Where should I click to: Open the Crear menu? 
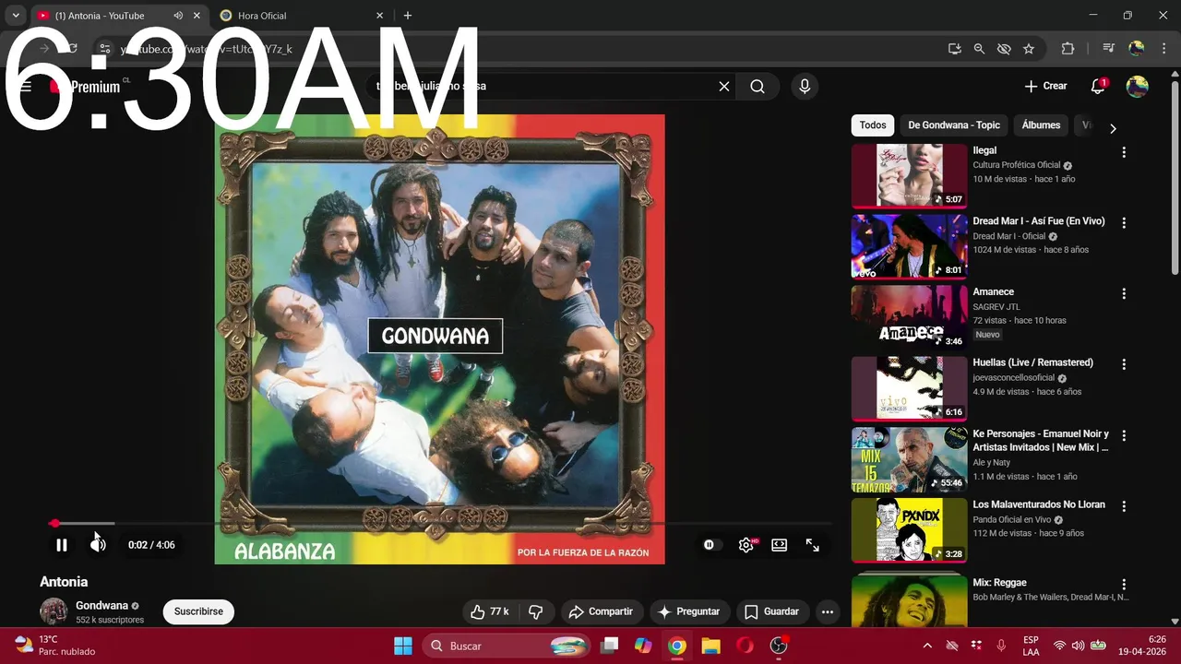(1045, 86)
